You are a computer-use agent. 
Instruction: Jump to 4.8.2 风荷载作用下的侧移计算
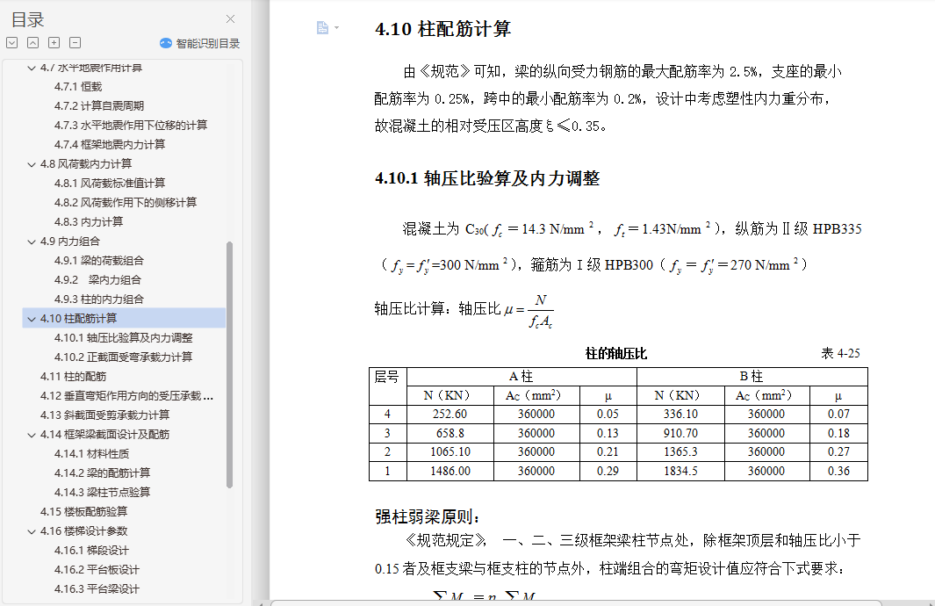click(126, 203)
